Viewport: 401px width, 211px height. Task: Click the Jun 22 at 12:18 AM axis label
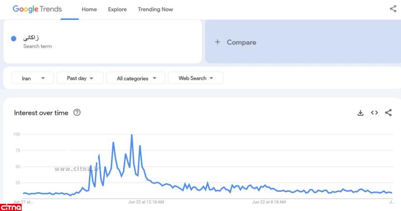146,202
